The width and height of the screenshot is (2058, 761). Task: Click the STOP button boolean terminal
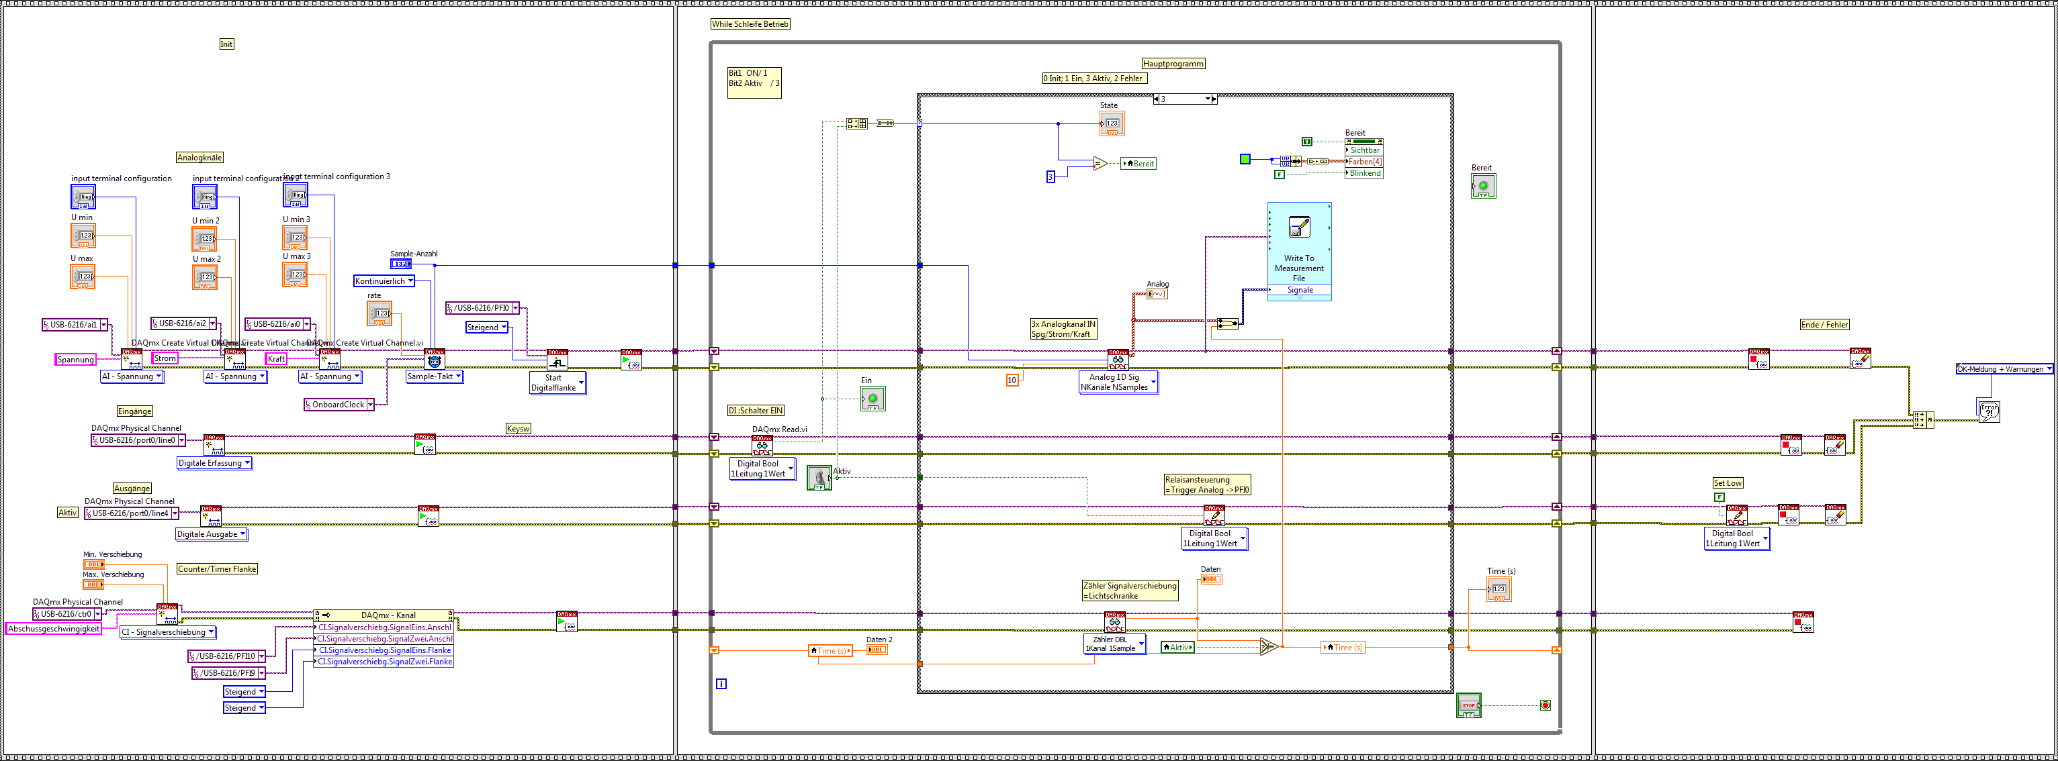(x=1468, y=705)
